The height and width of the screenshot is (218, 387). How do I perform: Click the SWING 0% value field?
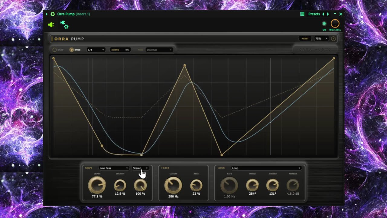point(120,50)
